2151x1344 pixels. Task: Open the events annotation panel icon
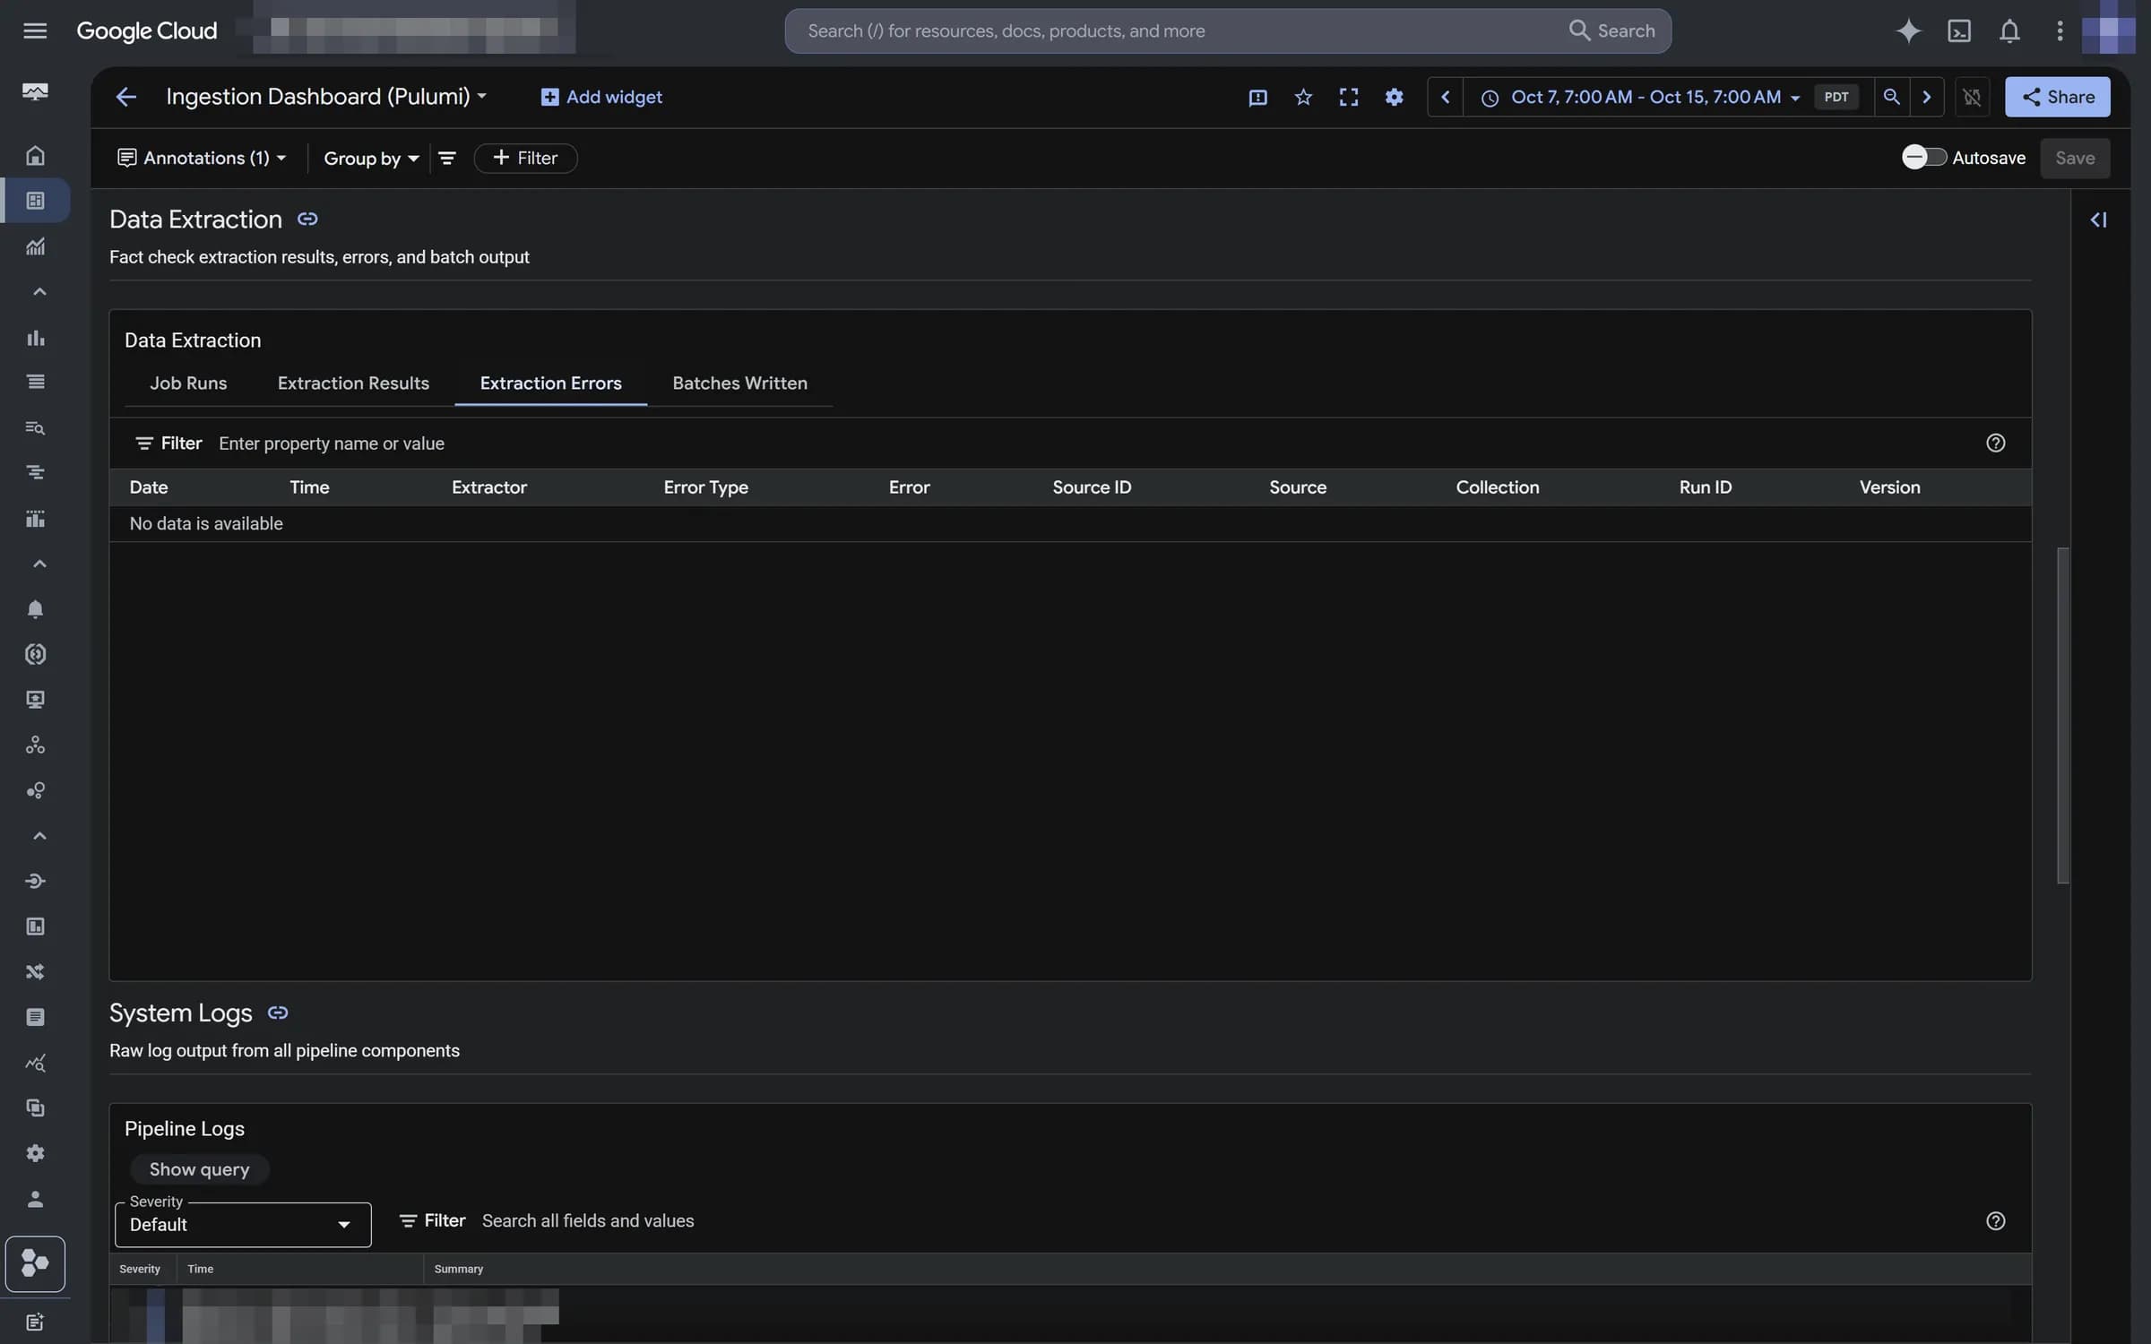click(1257, 97)
